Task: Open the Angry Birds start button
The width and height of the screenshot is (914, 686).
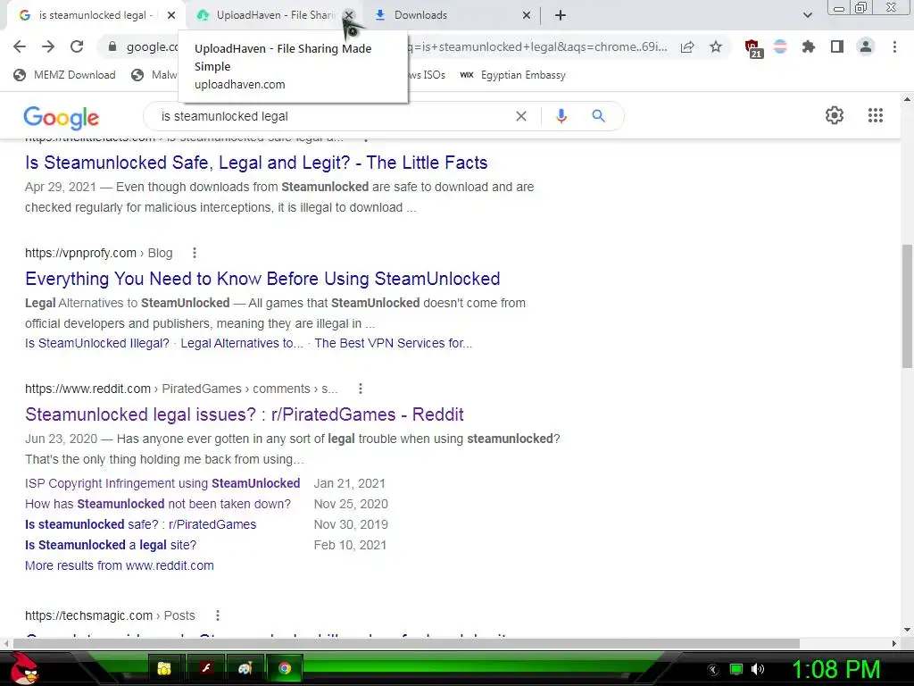Action: click(23, 668)
